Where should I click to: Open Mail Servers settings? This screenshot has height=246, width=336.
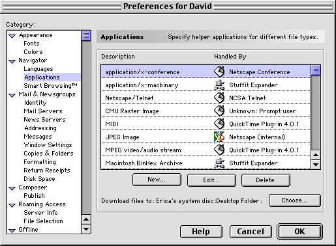[43, 111]
